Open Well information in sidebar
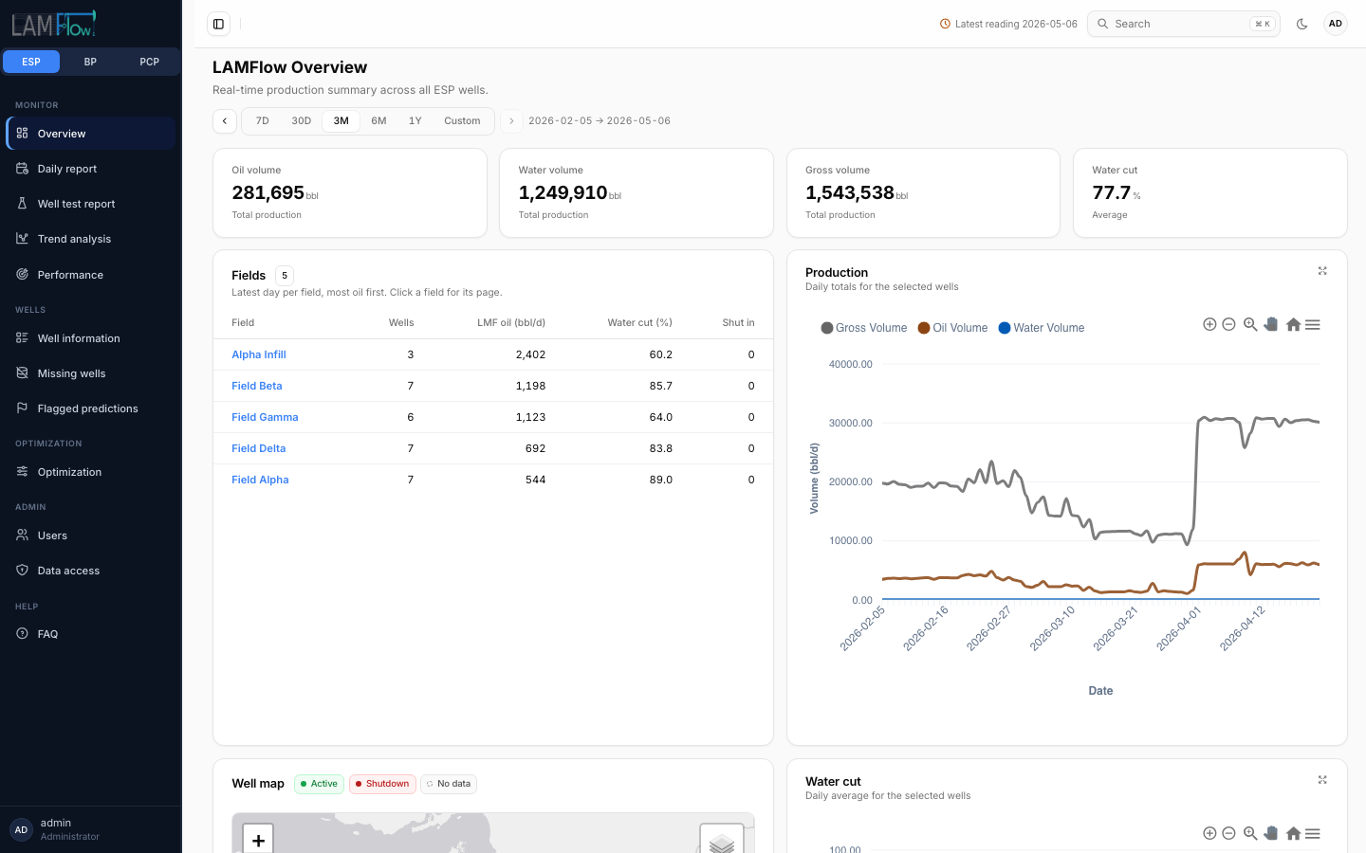Viewport: 1366px width, 853px height. [x=91, y=338]
